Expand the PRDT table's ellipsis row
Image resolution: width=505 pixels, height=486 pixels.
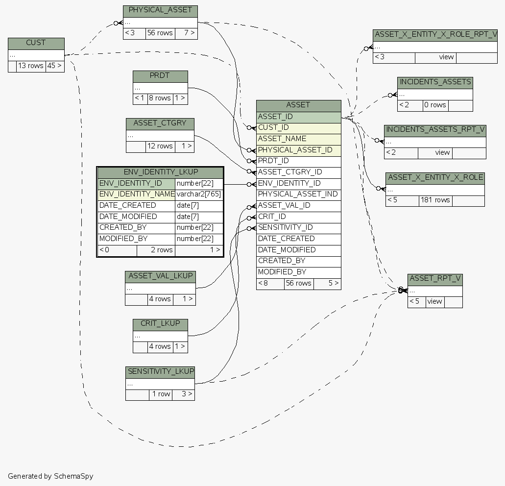pyautogui.click(x=160, y=88)
